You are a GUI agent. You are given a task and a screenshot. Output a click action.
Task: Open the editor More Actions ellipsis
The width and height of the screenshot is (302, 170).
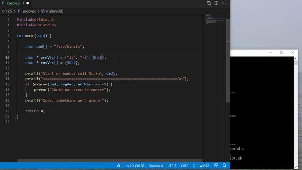(224, 3)
